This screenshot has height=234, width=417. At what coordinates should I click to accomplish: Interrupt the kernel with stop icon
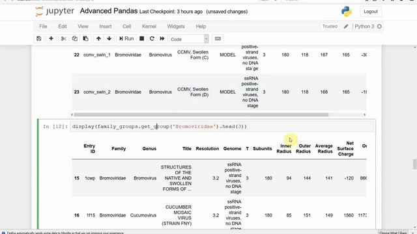tap(142, 39)
